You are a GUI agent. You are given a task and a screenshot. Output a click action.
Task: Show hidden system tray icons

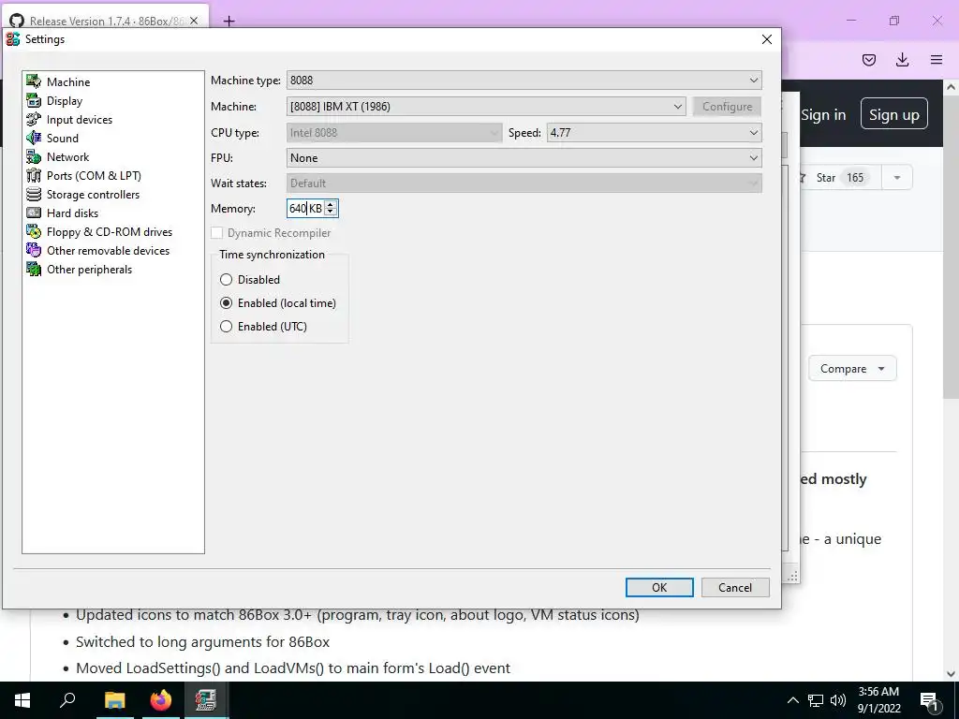(792, 700)
